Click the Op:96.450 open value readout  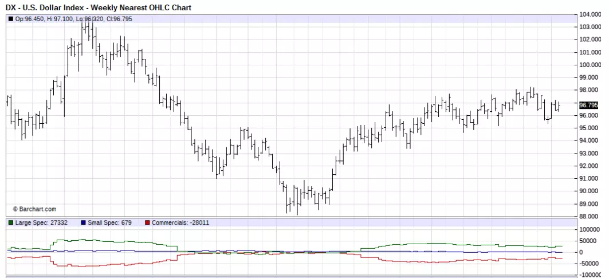pyautogui.click(x=29, y=19)
